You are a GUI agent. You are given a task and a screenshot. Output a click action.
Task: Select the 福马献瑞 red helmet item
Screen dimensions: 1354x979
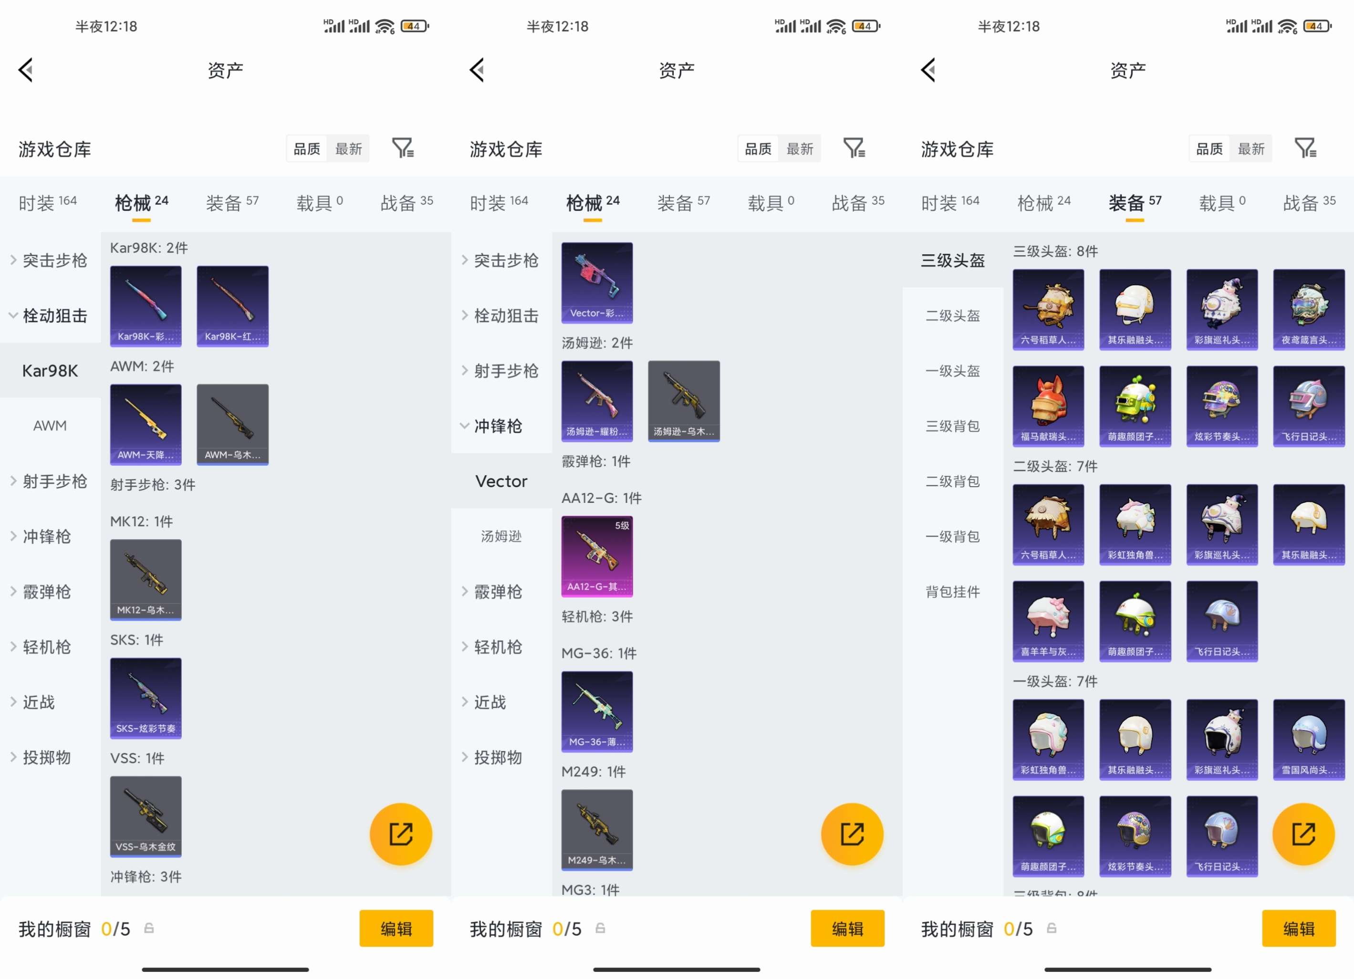pos(1048,406)
